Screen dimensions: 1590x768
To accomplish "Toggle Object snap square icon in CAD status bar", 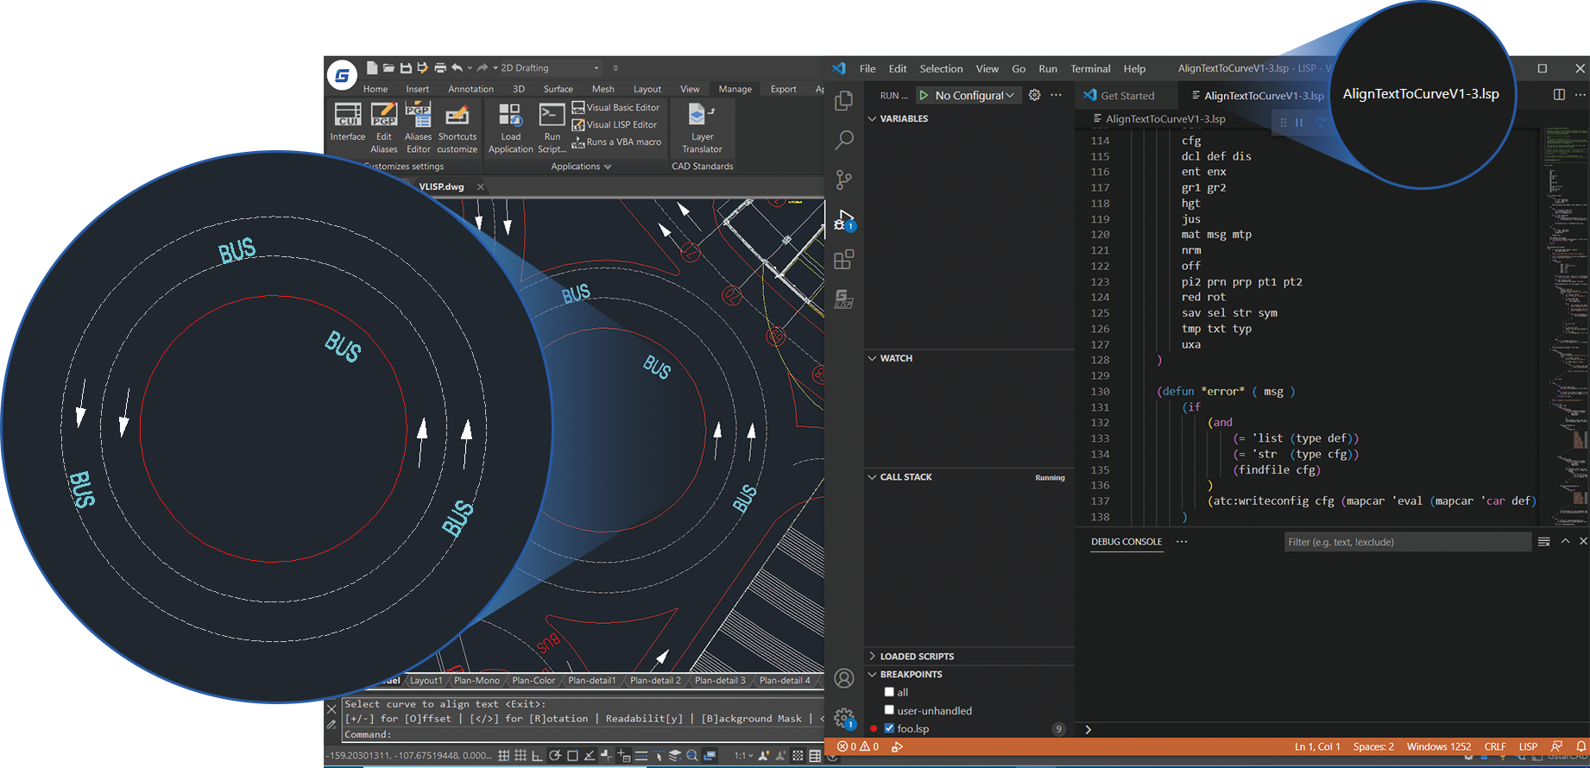I will pos(572,756).
